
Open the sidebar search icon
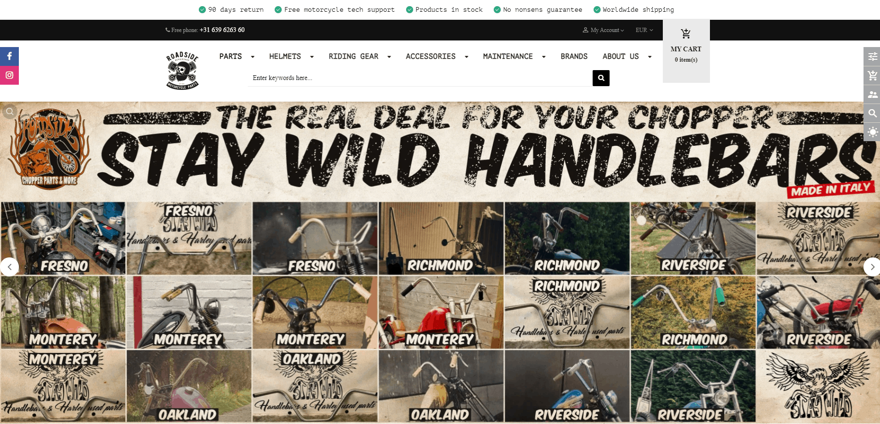click(872, 113)
